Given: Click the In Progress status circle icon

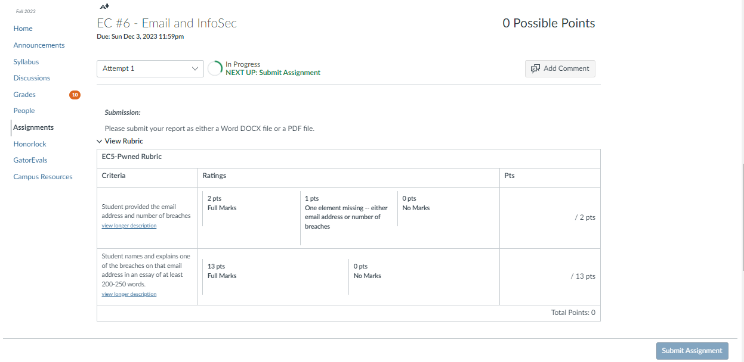Looking at the screenshot, I should tap(215, 68).
